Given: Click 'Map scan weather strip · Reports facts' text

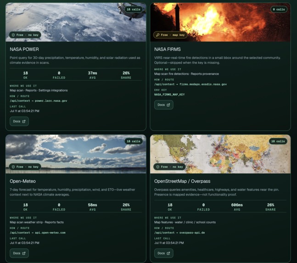Looking at the screenshot, I should pyautogui.click(x=37, y=222).
